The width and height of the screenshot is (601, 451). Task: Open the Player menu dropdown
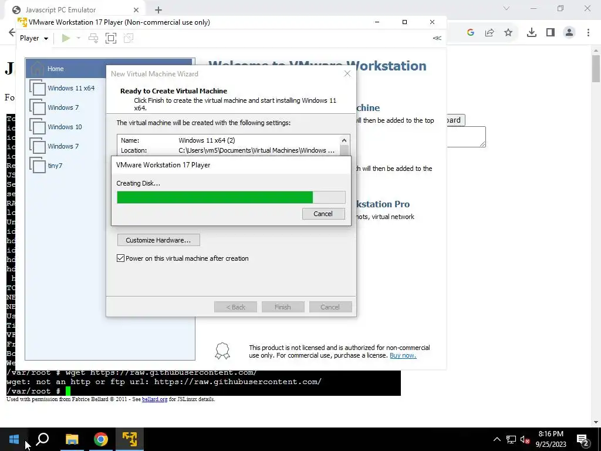[34, 38]
